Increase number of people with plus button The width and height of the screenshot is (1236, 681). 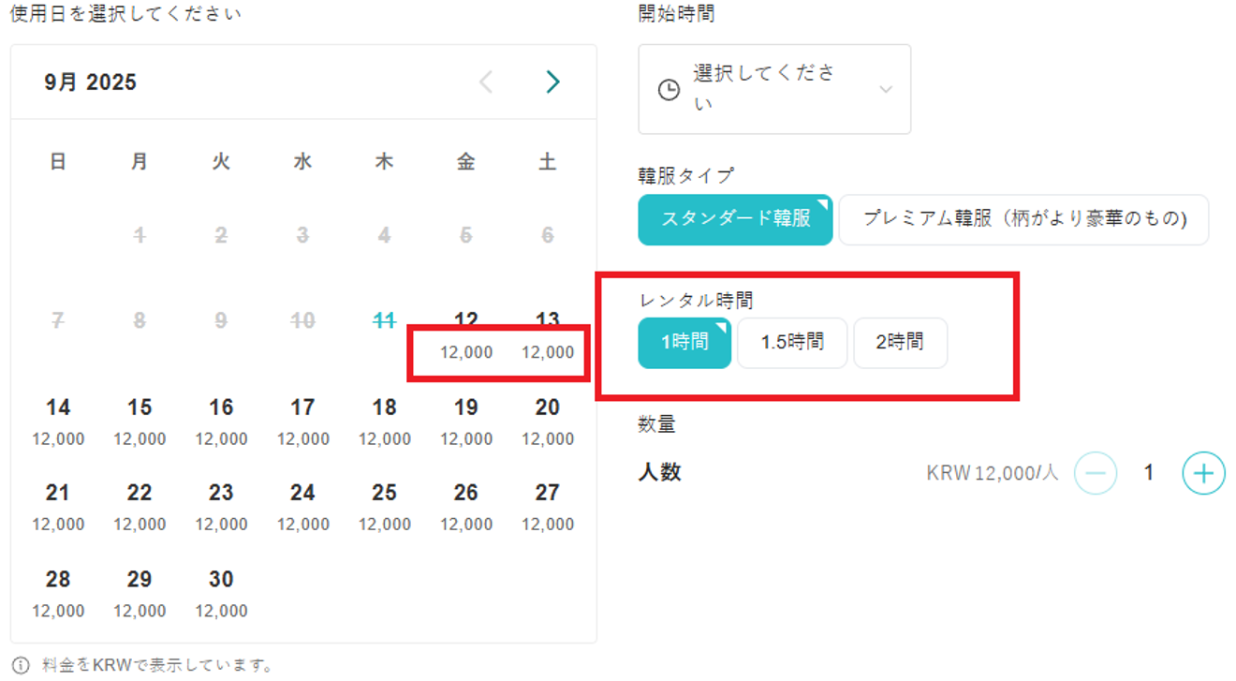click(x=1203, y=473)
